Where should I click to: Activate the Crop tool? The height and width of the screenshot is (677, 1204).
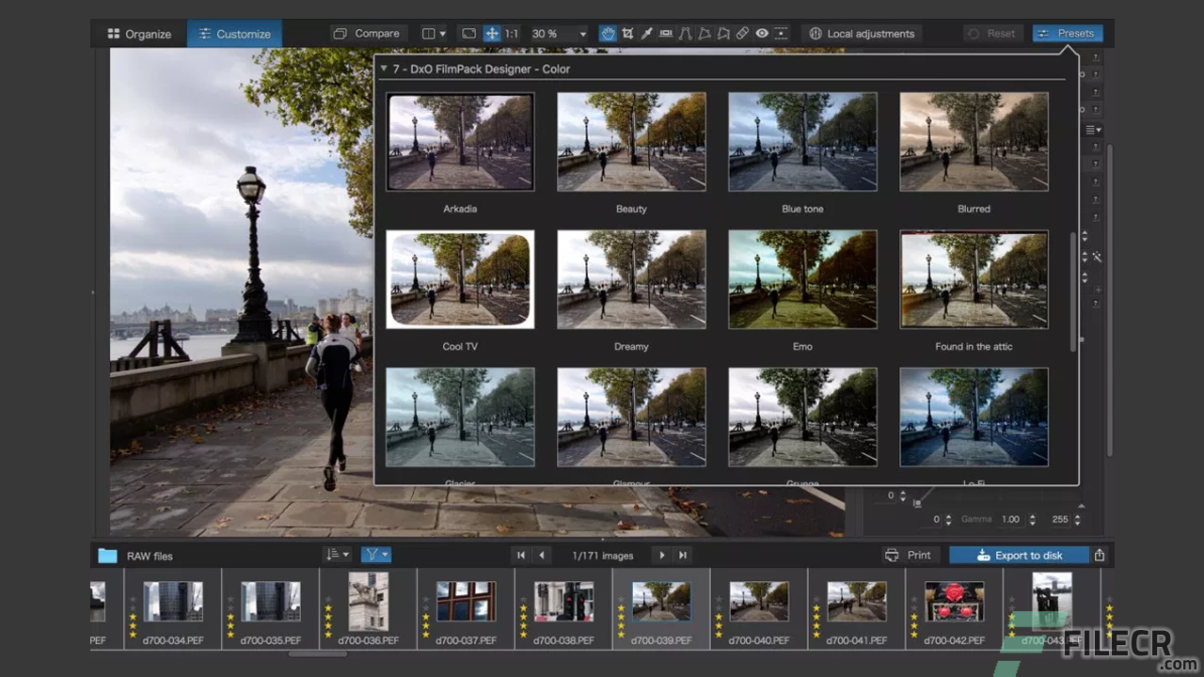627,33
